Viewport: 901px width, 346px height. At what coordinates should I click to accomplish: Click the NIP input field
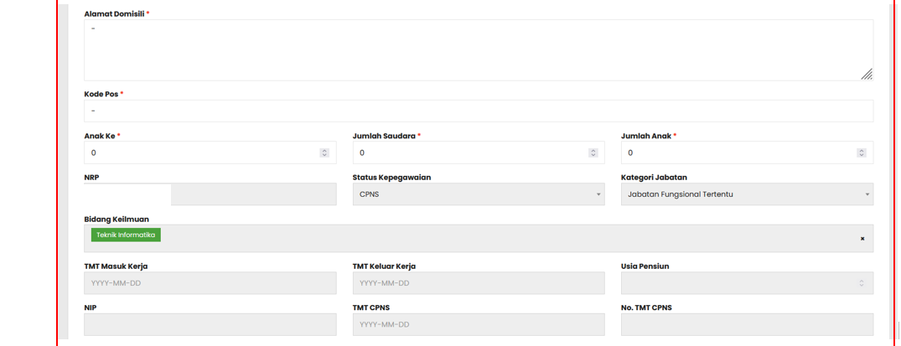click(x=210, y=324)
